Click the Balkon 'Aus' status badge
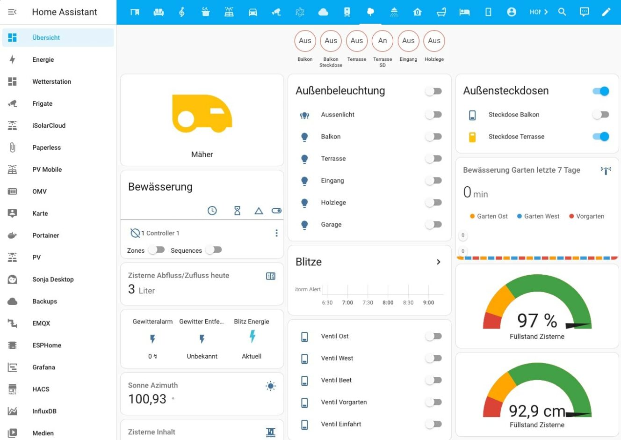This screenshot has width=621, height=440. tap(305, 41)
